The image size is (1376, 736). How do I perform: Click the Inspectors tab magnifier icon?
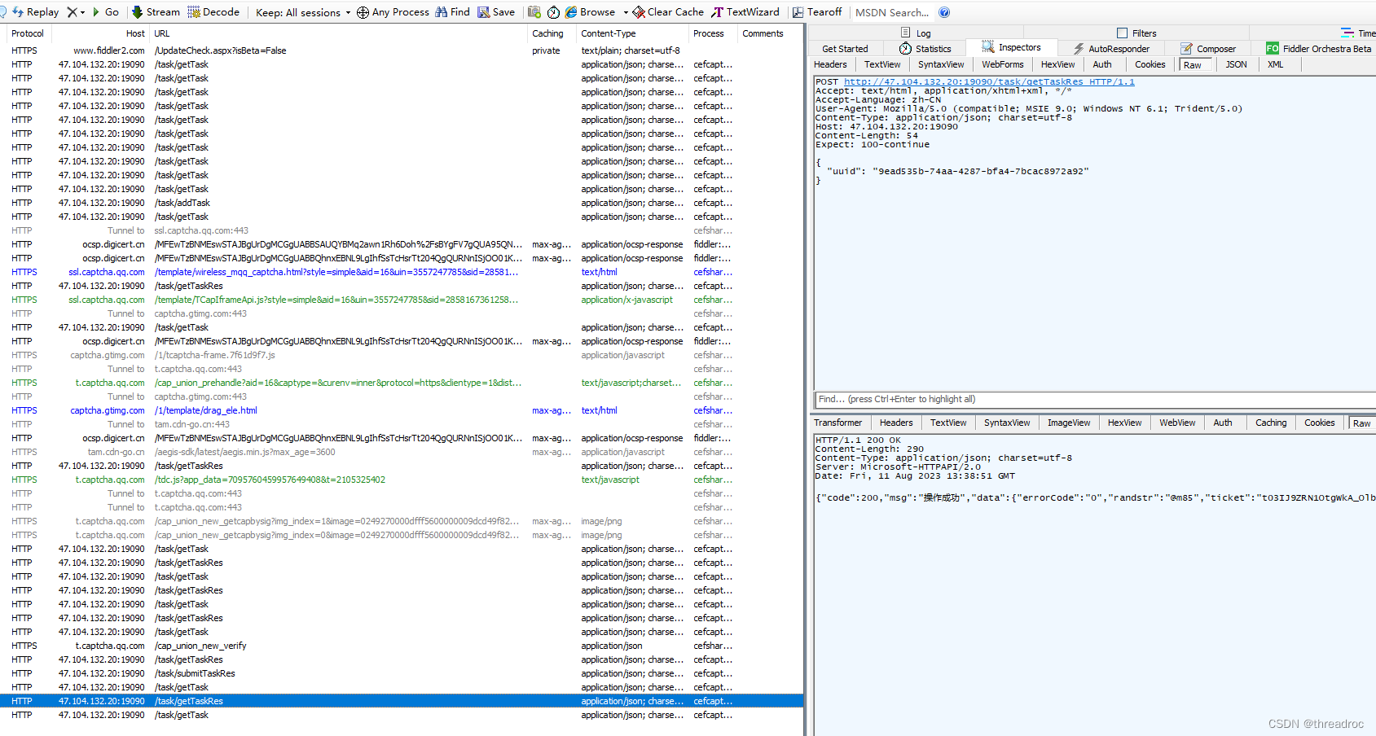pyautogui.click(x=988, y=47)
